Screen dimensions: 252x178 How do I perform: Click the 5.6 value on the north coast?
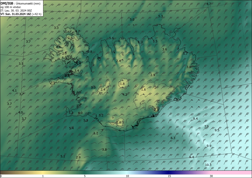point(111,38)
